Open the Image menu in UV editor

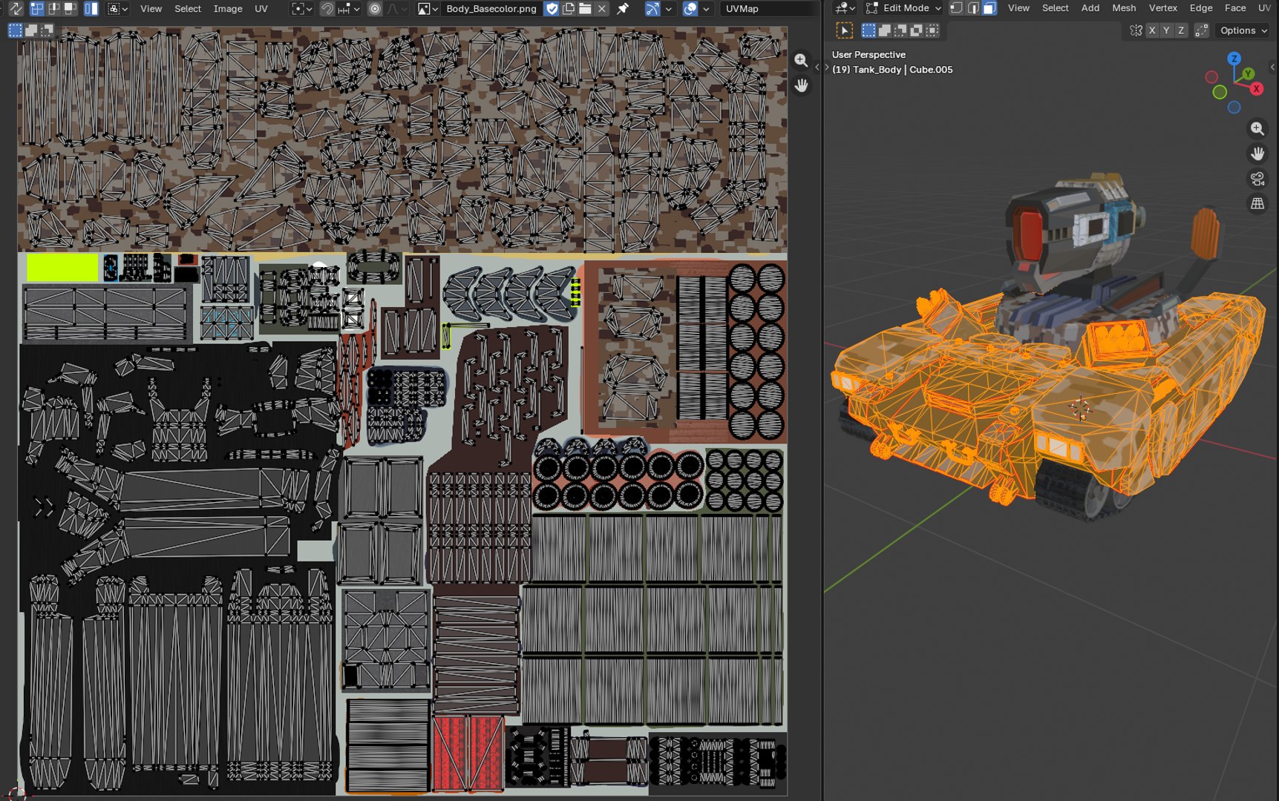pos(228,9)
